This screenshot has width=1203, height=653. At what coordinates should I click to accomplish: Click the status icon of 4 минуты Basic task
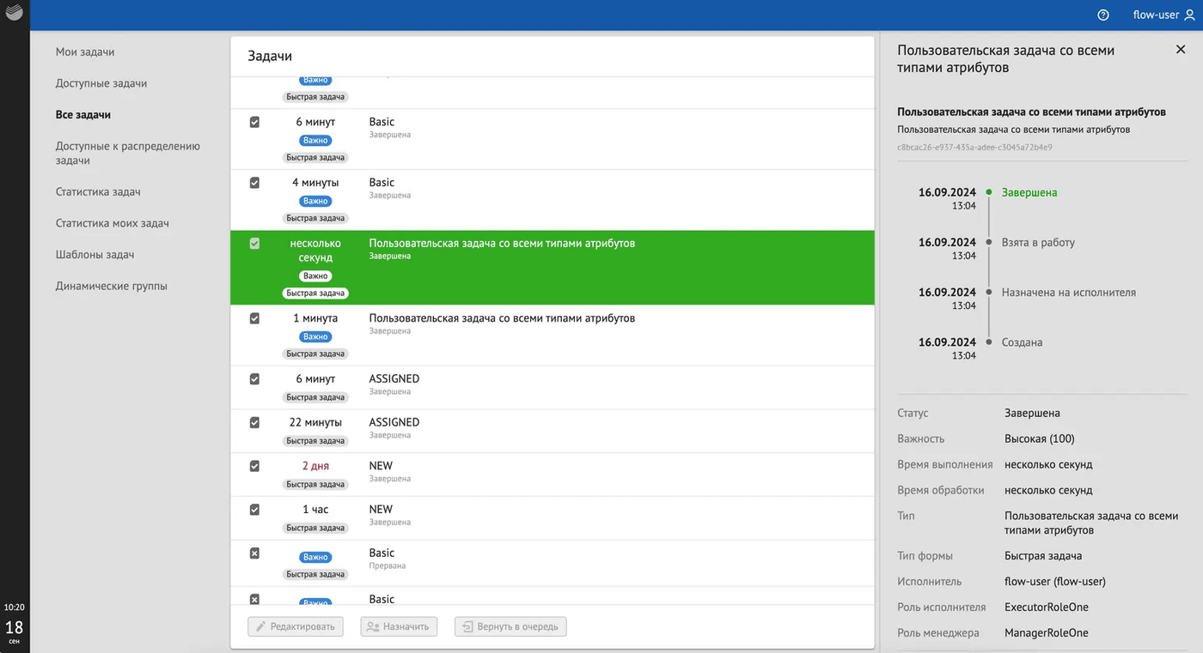click(x=254, y=183)
